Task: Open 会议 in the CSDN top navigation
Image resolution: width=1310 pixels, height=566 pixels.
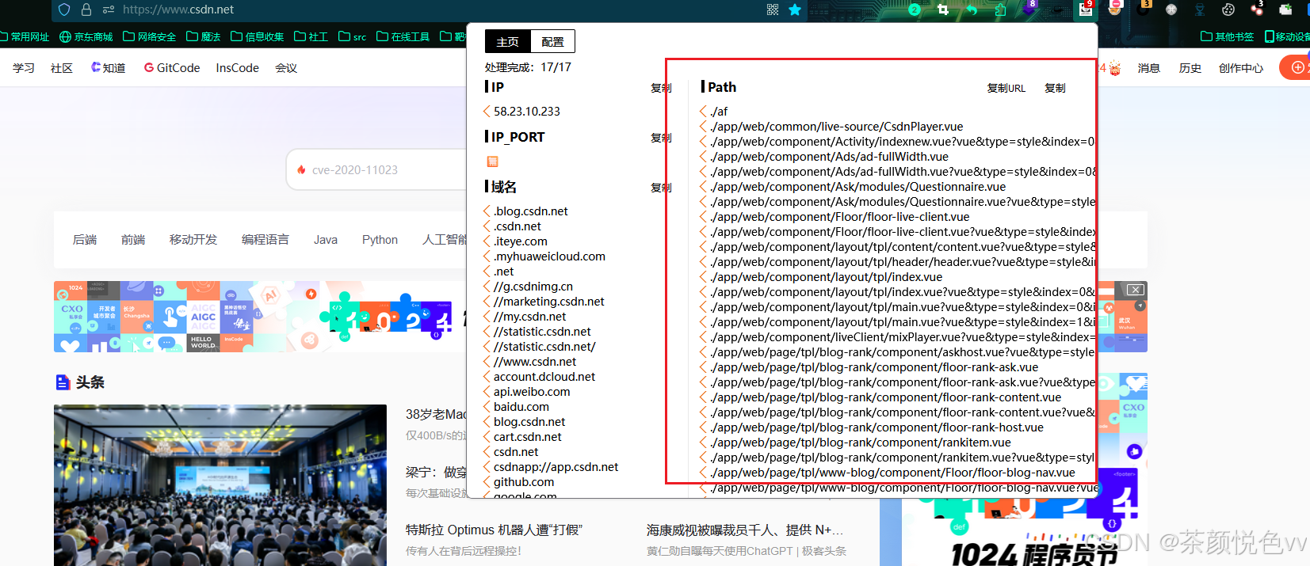Action: pos(286,68)
